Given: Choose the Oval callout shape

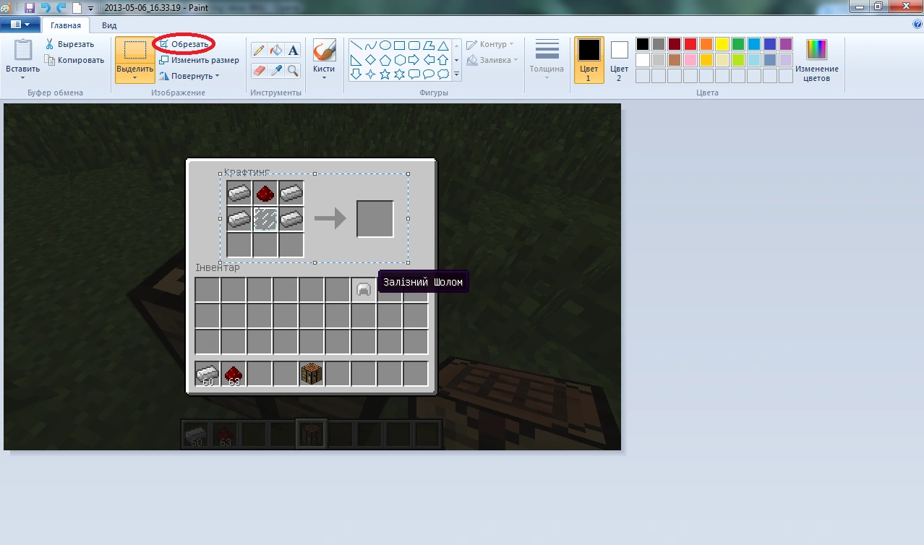Looking at the screenshot, I should (x=429, y=74).
